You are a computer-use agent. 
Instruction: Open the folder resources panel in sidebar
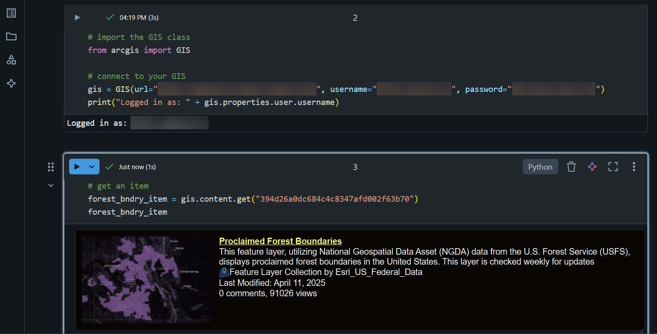[x=11, y=36]
